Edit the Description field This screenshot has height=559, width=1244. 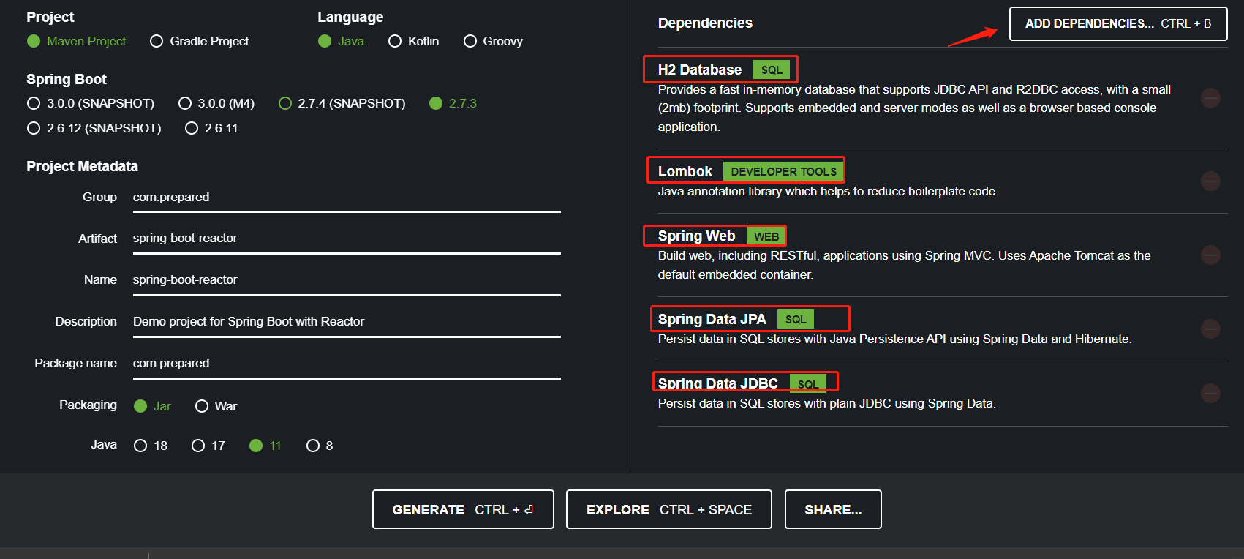coord(347,322)
